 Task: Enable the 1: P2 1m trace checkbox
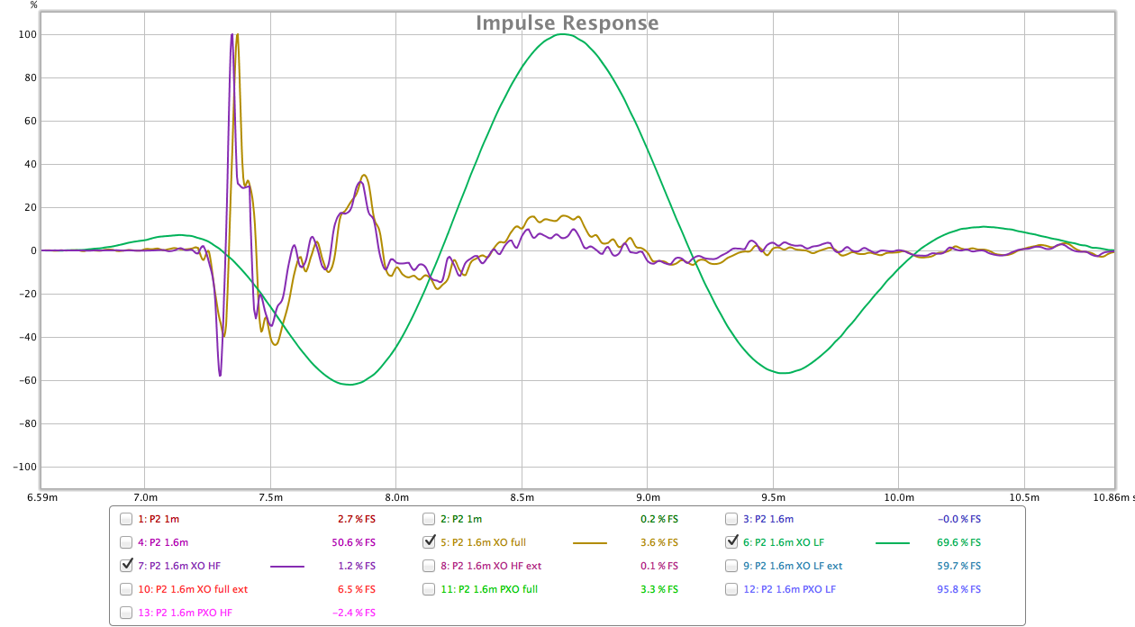(126, 519)
